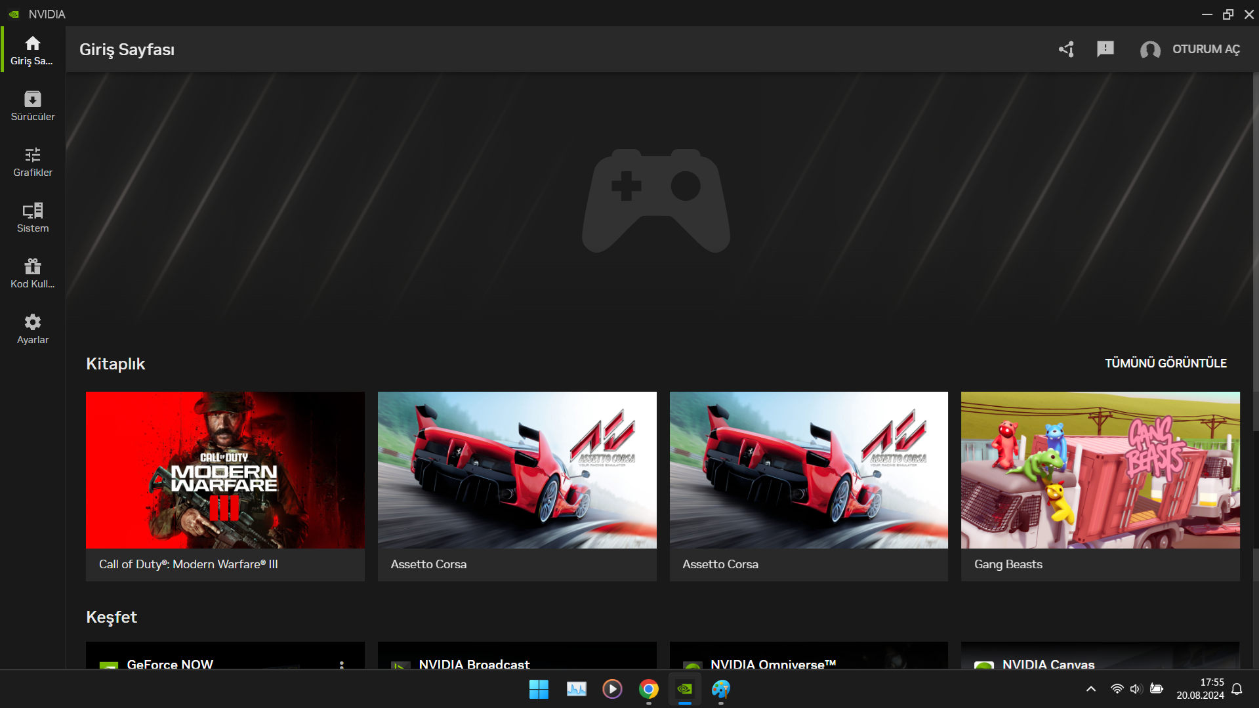Open the feedback icon in the header
This screenshot has height=708, width=1259.
1105,49
